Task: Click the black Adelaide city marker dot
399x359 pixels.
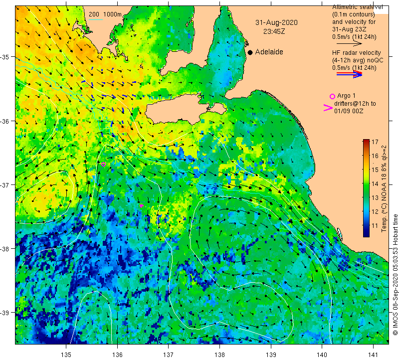Action: pyautogui.click(x=250, y=52)
